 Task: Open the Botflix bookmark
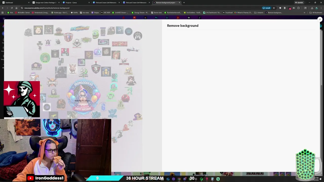coord(74,13)
